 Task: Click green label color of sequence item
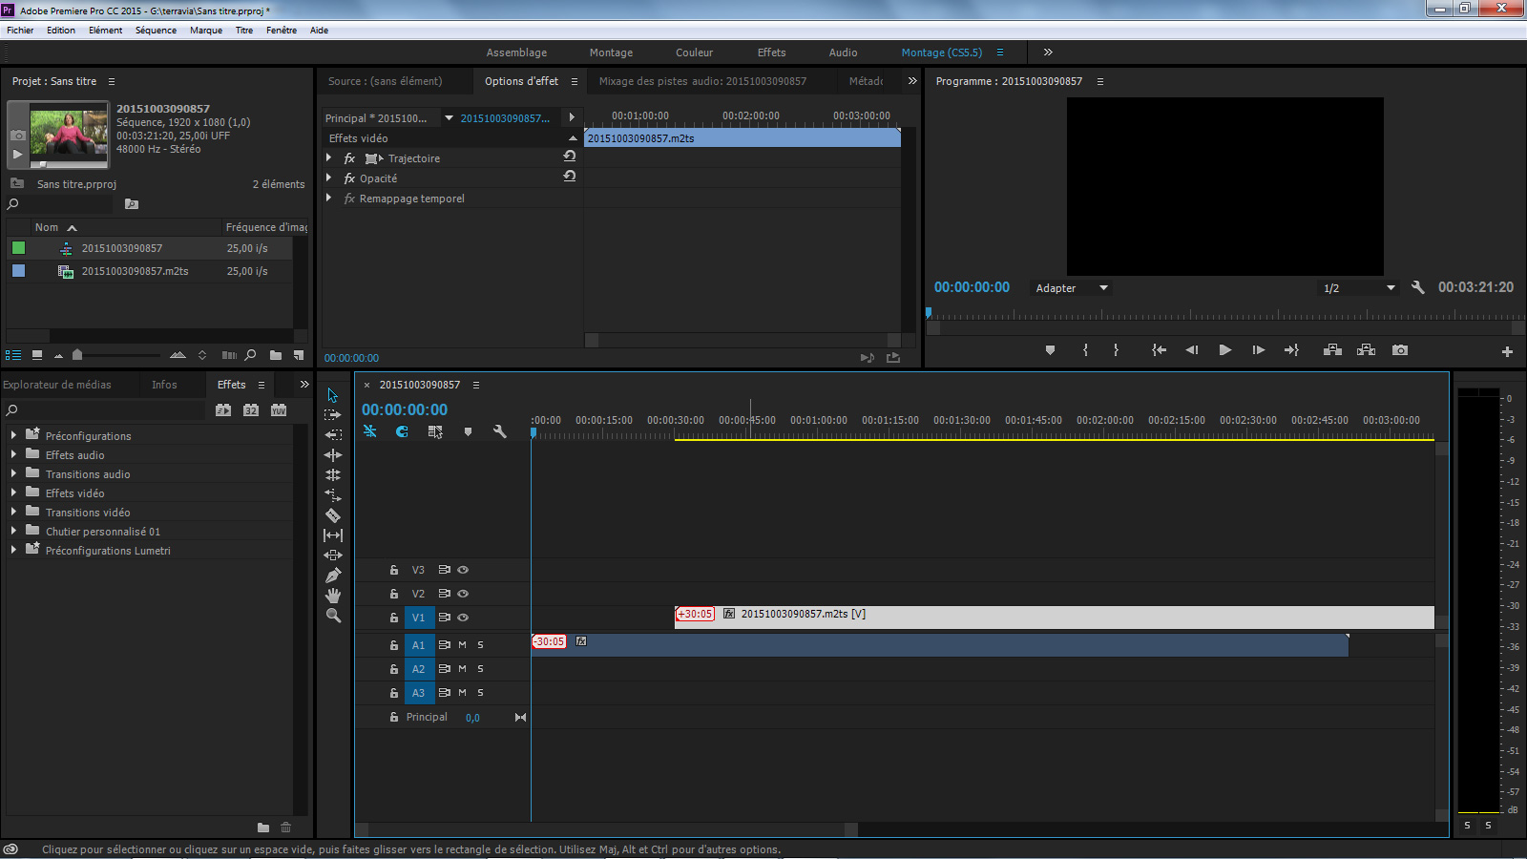tap(18, 248)
